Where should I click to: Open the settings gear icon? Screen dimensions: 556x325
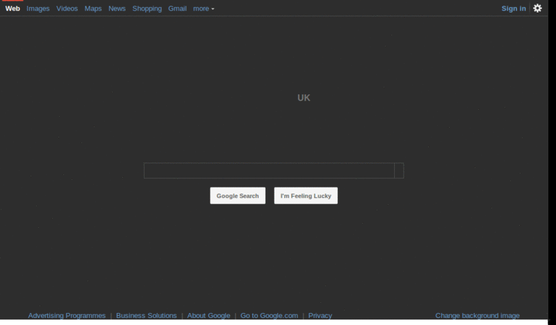pos(537,8)
